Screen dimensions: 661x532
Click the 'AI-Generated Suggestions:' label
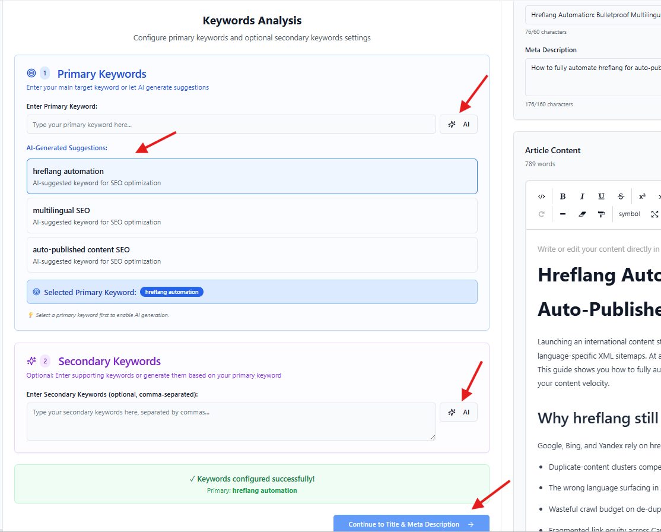click(66, 148)
